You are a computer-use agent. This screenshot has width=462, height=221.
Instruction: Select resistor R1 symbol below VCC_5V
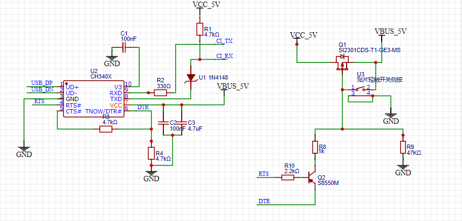tap(200, 29)
